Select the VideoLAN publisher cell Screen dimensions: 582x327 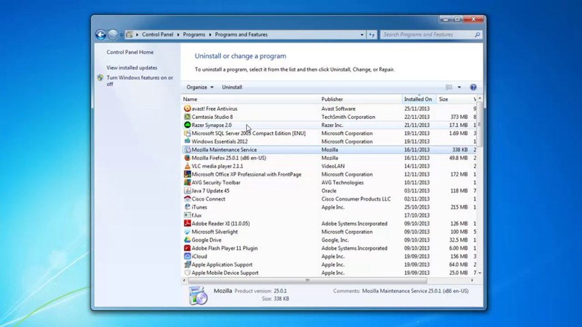click(332, 166)
